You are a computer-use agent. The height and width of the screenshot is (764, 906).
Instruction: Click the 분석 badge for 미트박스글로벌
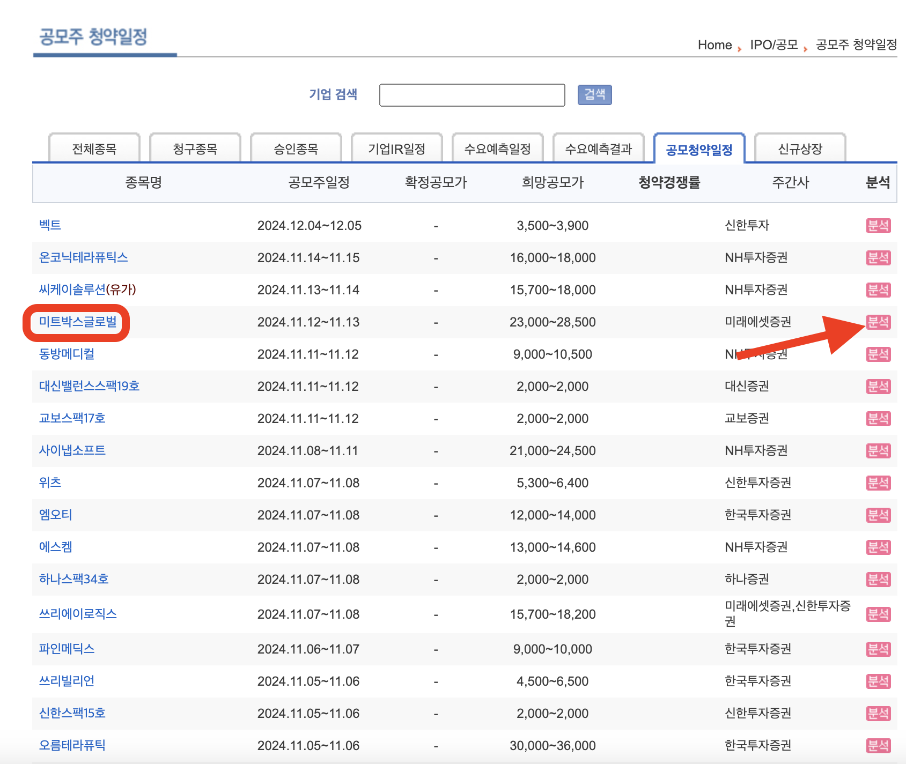[x=878, y=322]
